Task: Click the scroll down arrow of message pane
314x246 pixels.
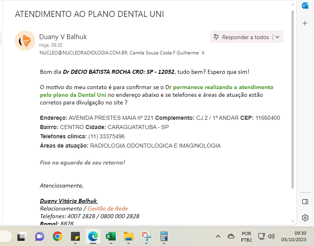Action: 293,221
